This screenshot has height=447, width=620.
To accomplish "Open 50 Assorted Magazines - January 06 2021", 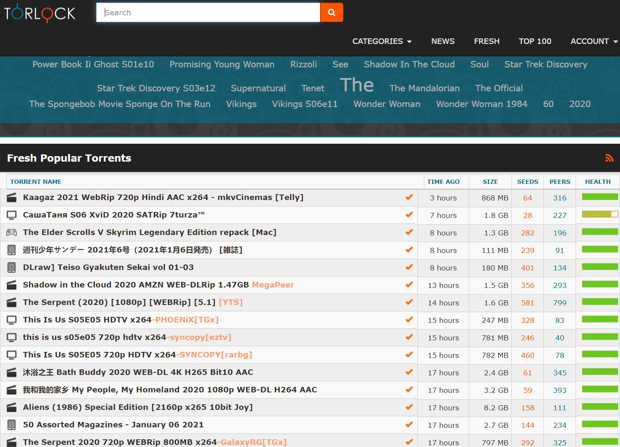I will (113, 425).
